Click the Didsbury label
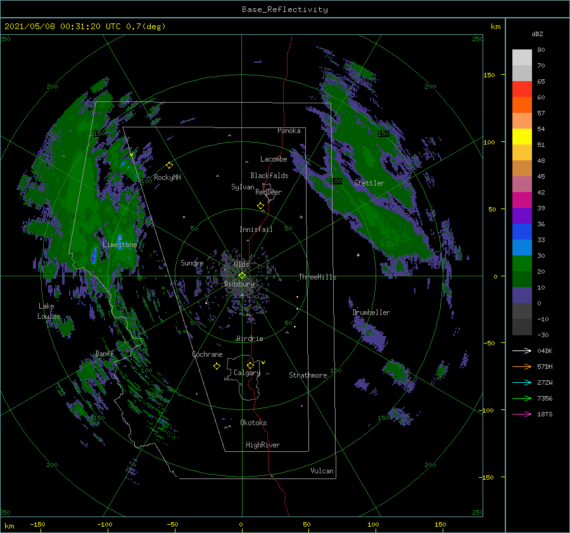The height and width of the screenshot is (533, 570). [x=239, y=284]
